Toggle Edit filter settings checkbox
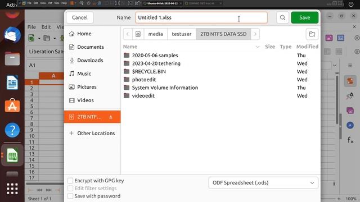Image resolution: width=360 pixels, height=202 pixels. (x=70, y=189)
